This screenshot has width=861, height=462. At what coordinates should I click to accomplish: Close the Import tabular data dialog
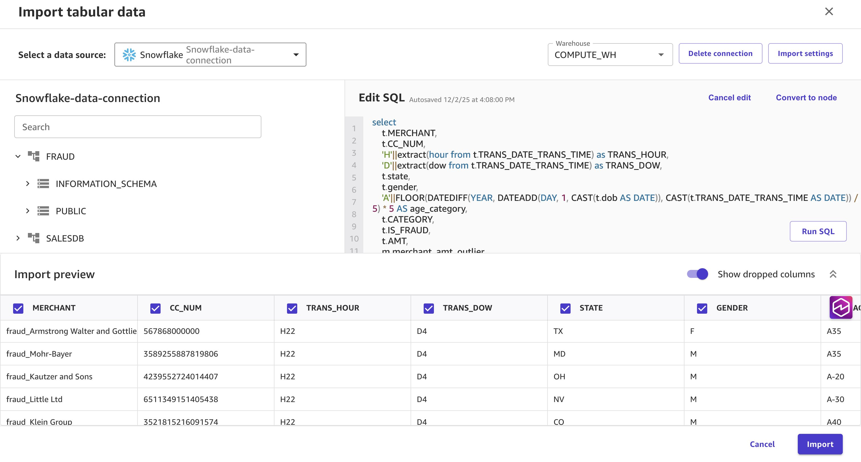coord(829,12)
